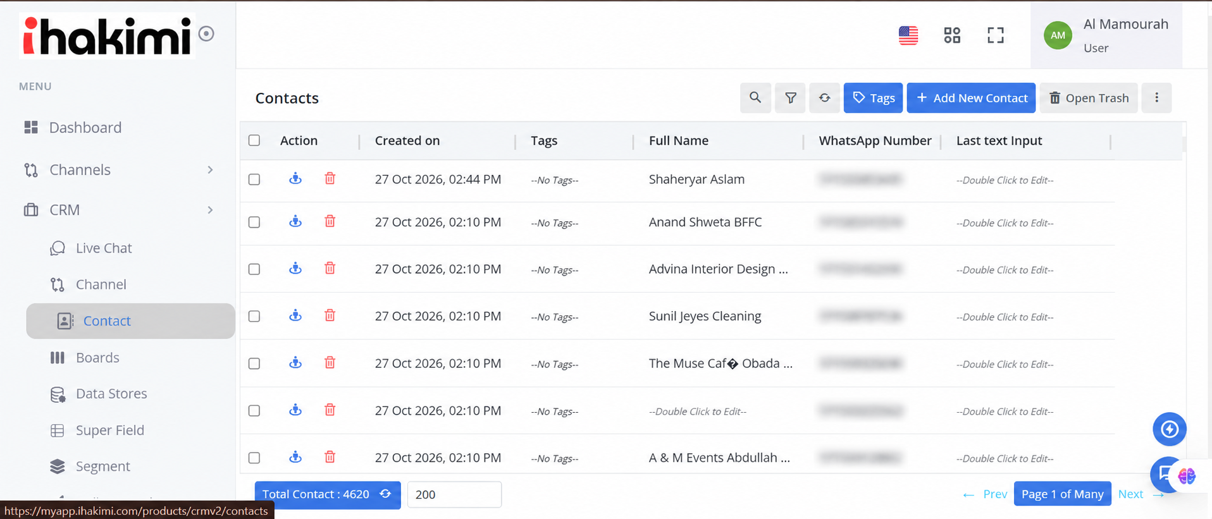Viewport: 1212px width, 519px height.
Task: Open the Al Mamourah user profile menu
Action: (x=1106, y=35)
